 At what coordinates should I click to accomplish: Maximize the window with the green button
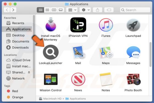point(15,4)
